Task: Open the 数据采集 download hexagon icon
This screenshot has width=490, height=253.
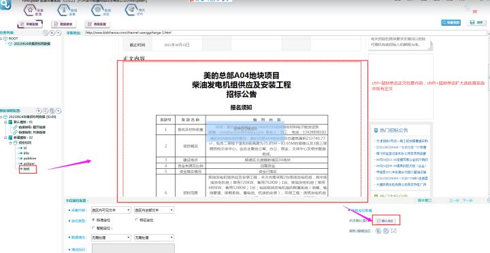Action: [63, 10]
